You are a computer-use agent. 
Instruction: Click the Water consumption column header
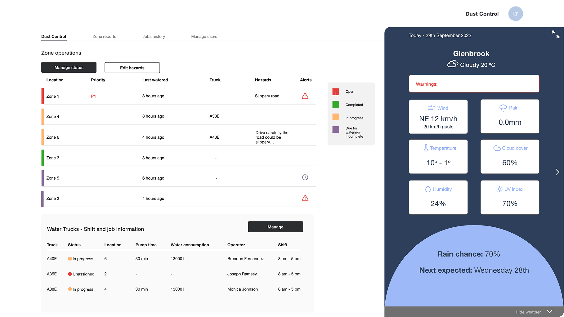click(190, 245)
